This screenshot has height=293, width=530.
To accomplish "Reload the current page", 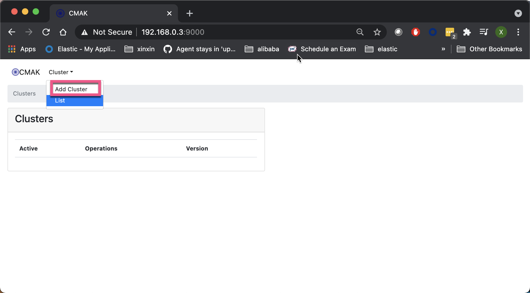I will coord(46,32).
